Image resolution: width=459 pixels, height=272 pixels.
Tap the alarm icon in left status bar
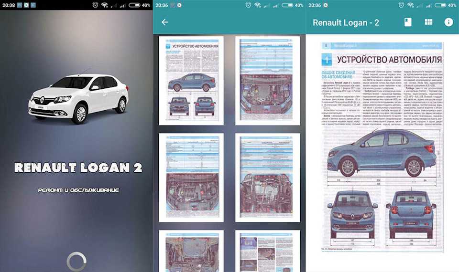[95, 5]
